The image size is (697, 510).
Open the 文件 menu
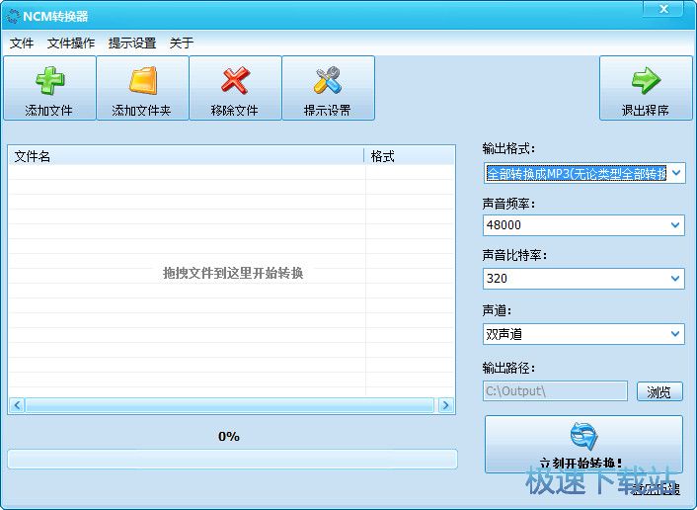(22, 43)
